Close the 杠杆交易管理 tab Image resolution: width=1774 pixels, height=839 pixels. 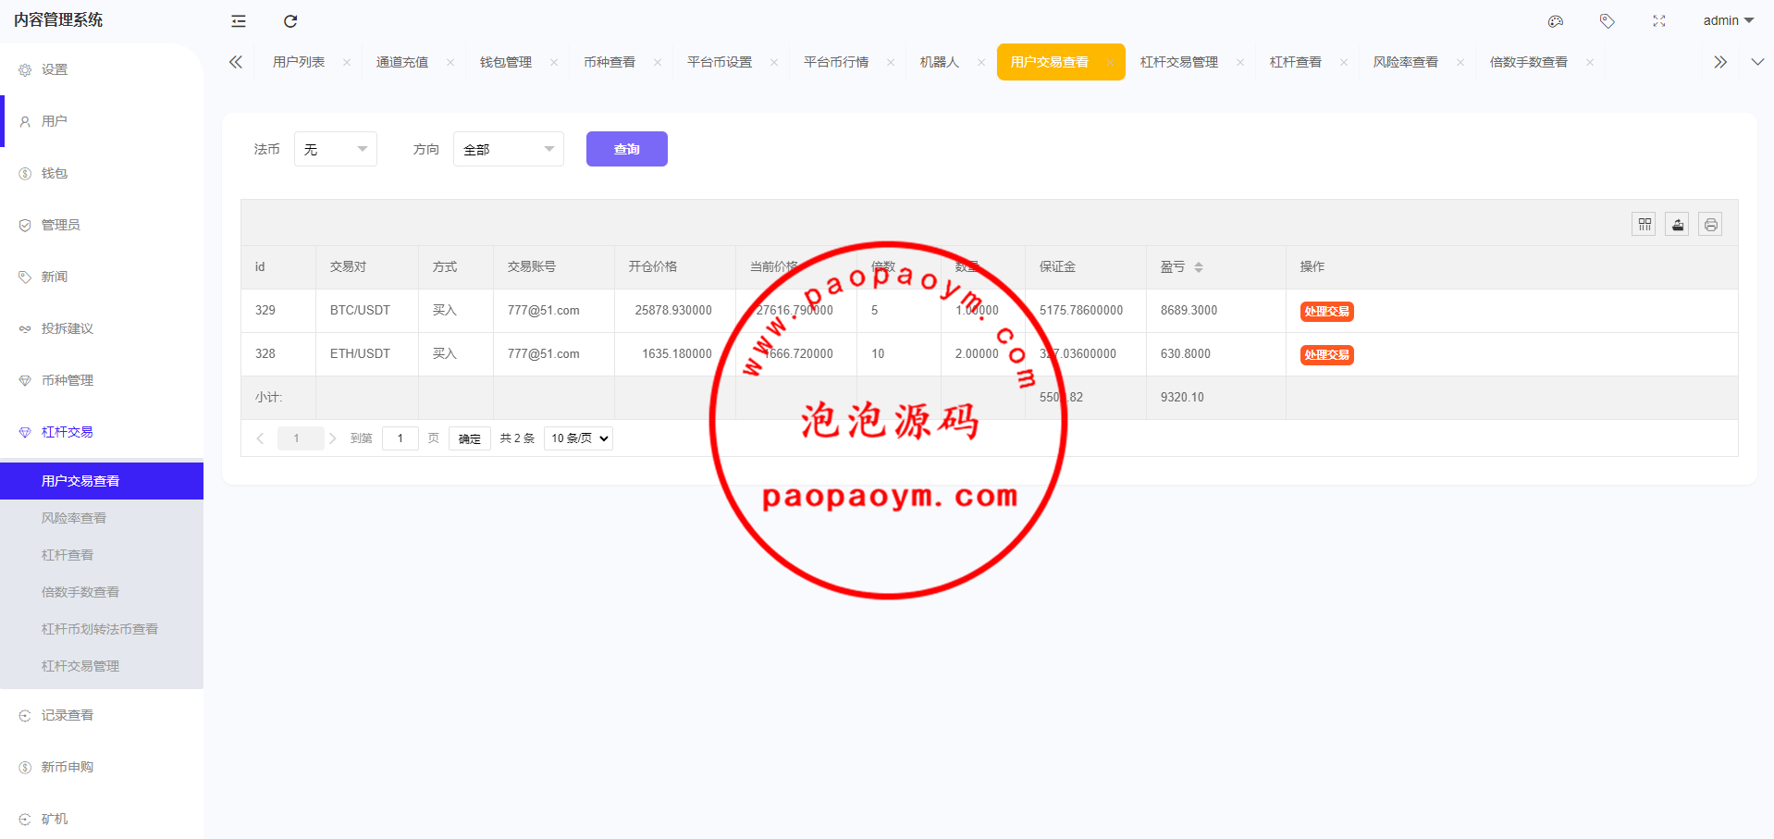coord(1240,62)
